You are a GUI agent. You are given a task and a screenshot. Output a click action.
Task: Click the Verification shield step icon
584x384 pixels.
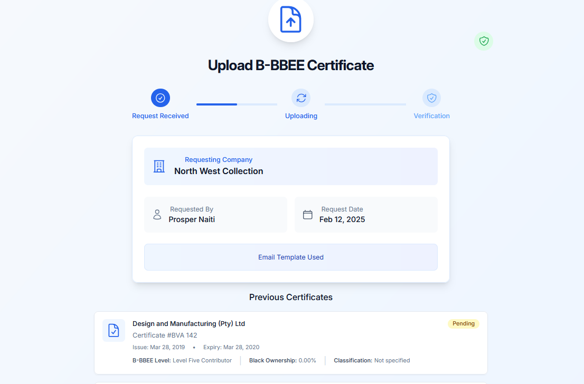tap(431, 98)
